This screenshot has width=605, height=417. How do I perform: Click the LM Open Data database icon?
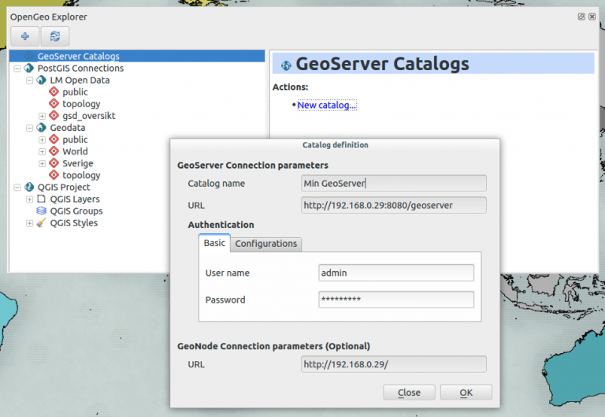pyautogui.click(x=41, y=80)
